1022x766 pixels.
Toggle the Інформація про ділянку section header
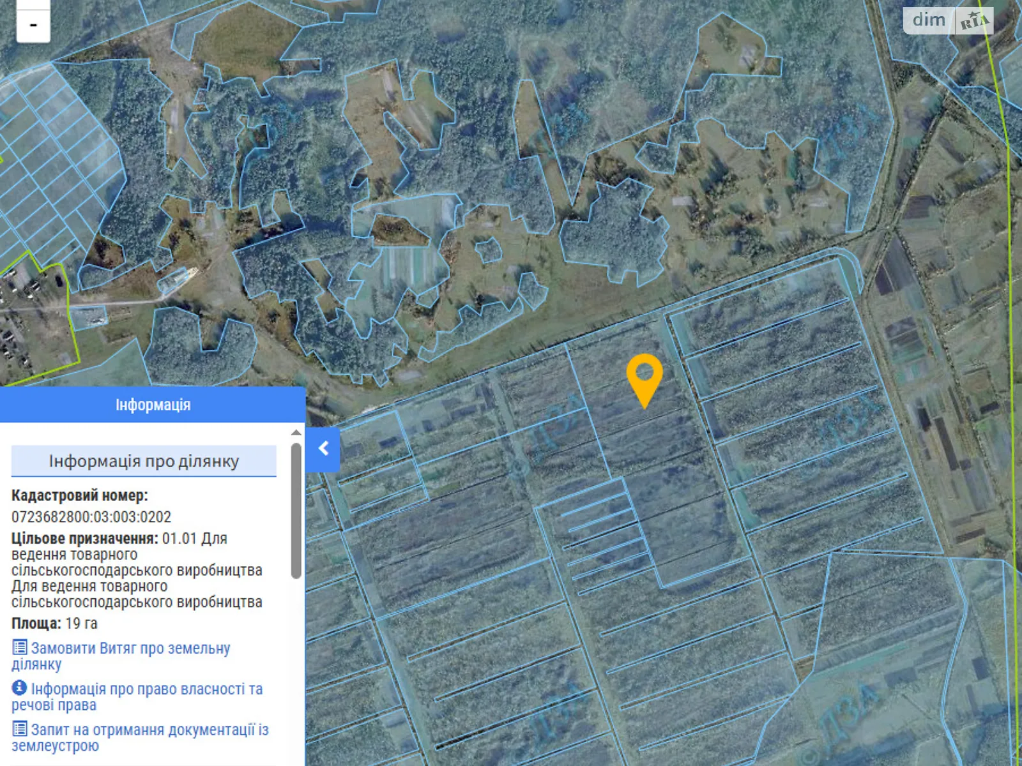coord(144,461)
